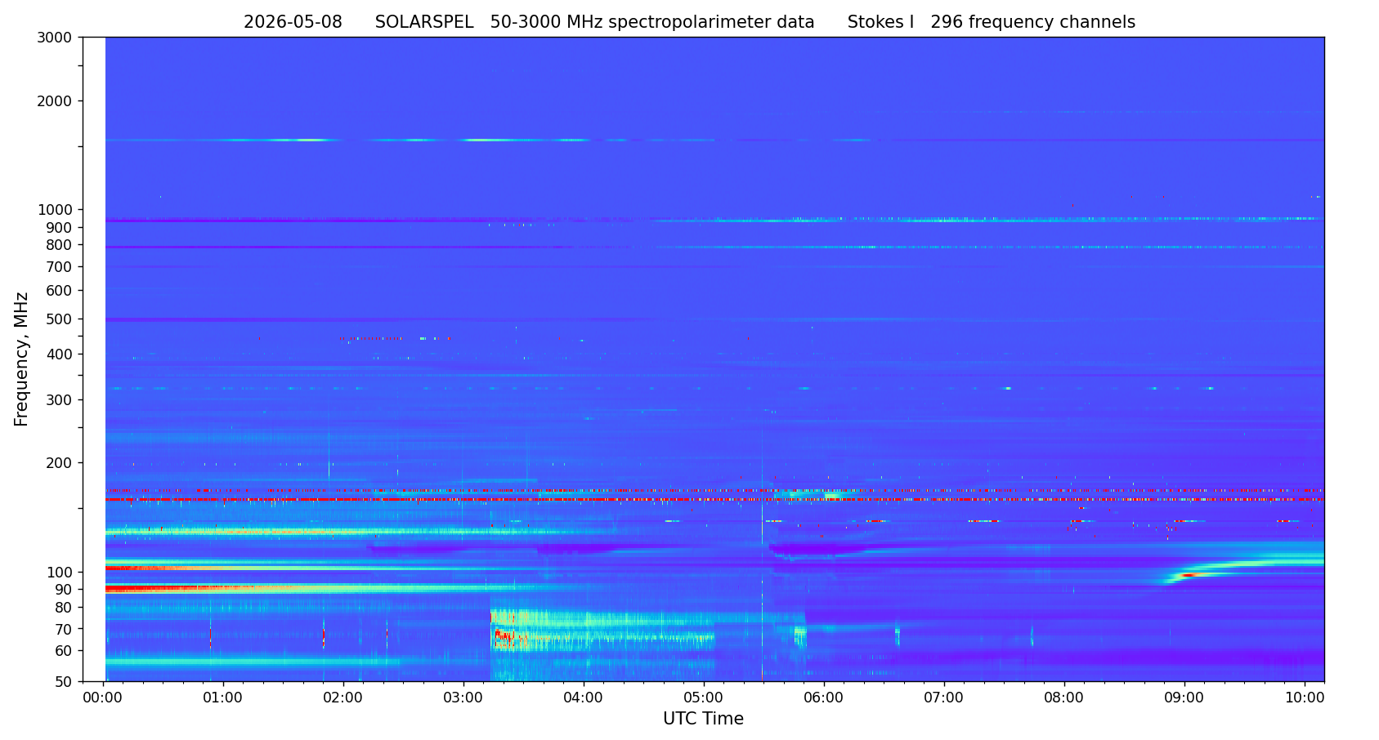Image resolution: width=1379 pixels, height=740 pixels.
Task: Click '296 frequency channels' in title
Action: [x=1032, y=23]
